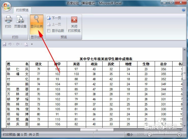Viewport: 188px width, 139px height.
Task: Click the 地理 column header
Action: coord(129,64)
